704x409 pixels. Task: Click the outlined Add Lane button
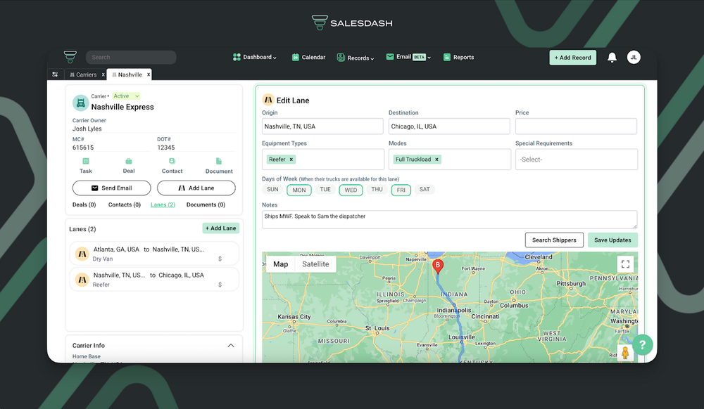(x=196, y=188)
